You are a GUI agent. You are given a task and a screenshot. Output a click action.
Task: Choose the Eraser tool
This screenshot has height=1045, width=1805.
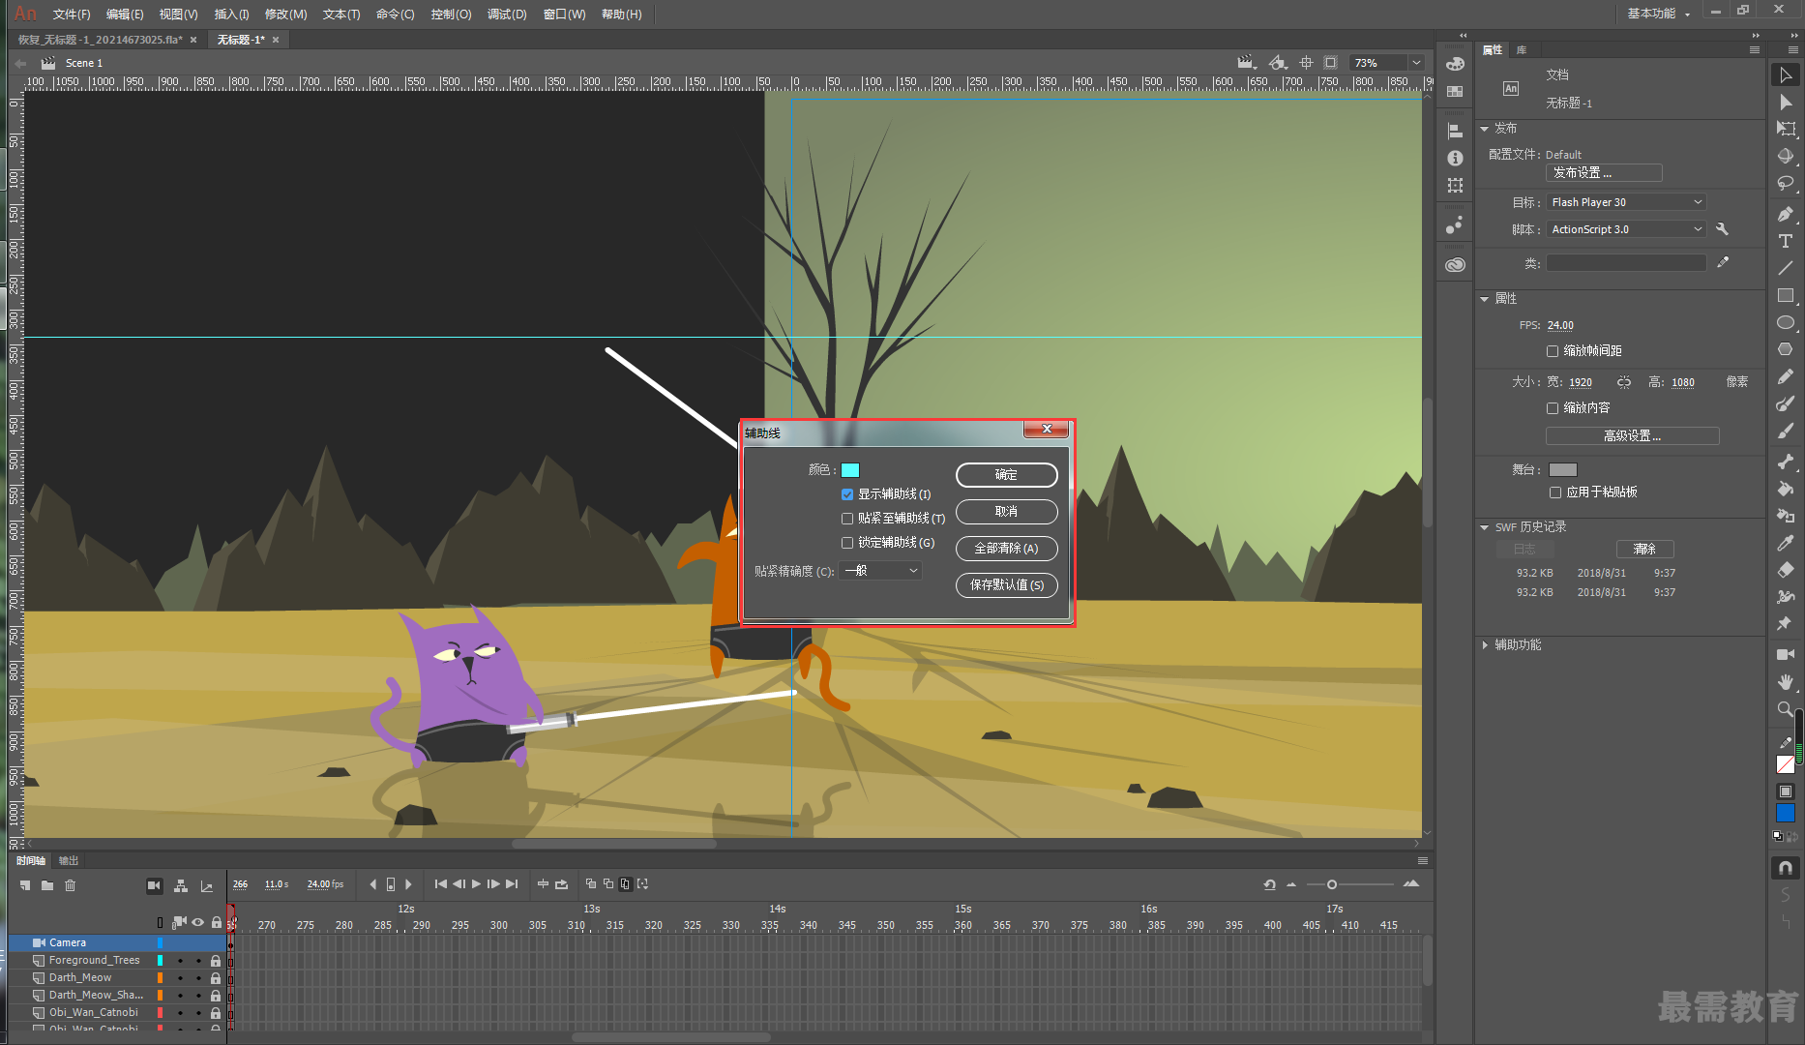(x=1786, y=570)
